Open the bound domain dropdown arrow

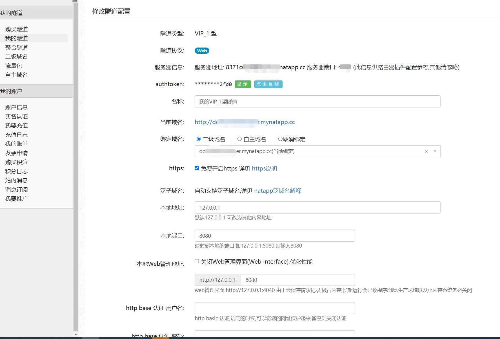click(435, 151)
